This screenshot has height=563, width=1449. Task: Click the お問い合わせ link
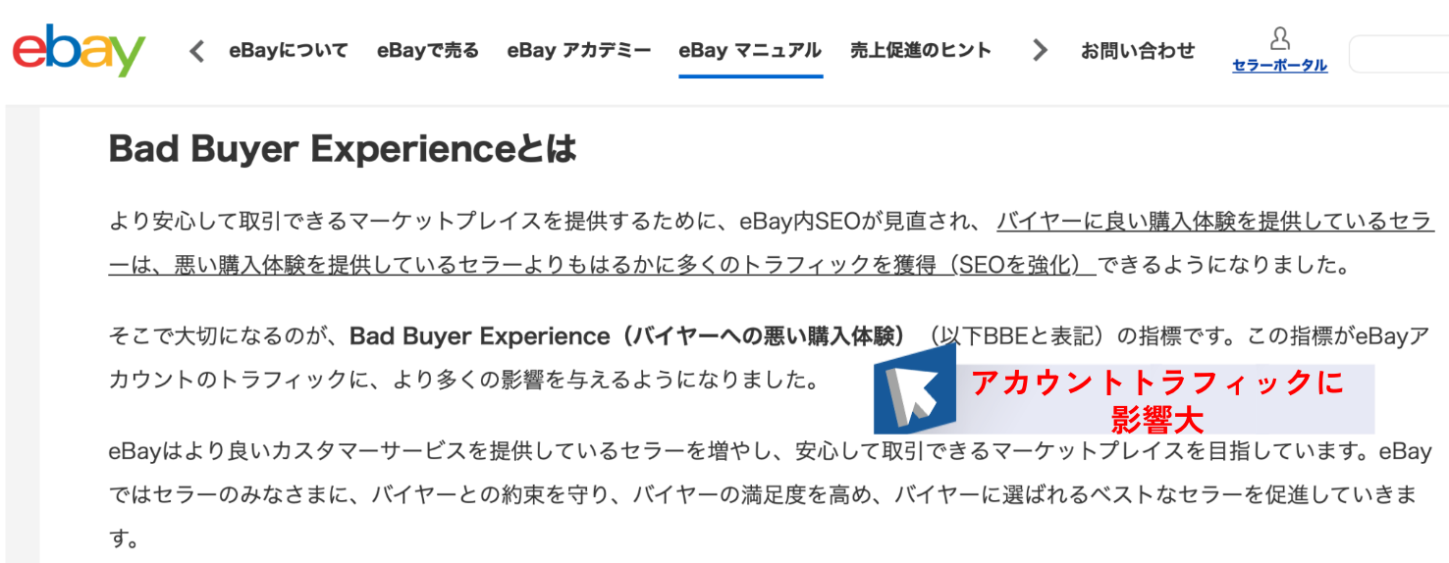point(1138,51)
